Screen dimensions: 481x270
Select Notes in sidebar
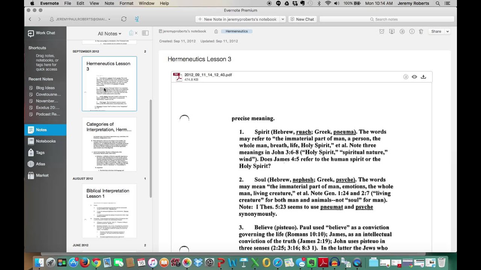(45, 130)
